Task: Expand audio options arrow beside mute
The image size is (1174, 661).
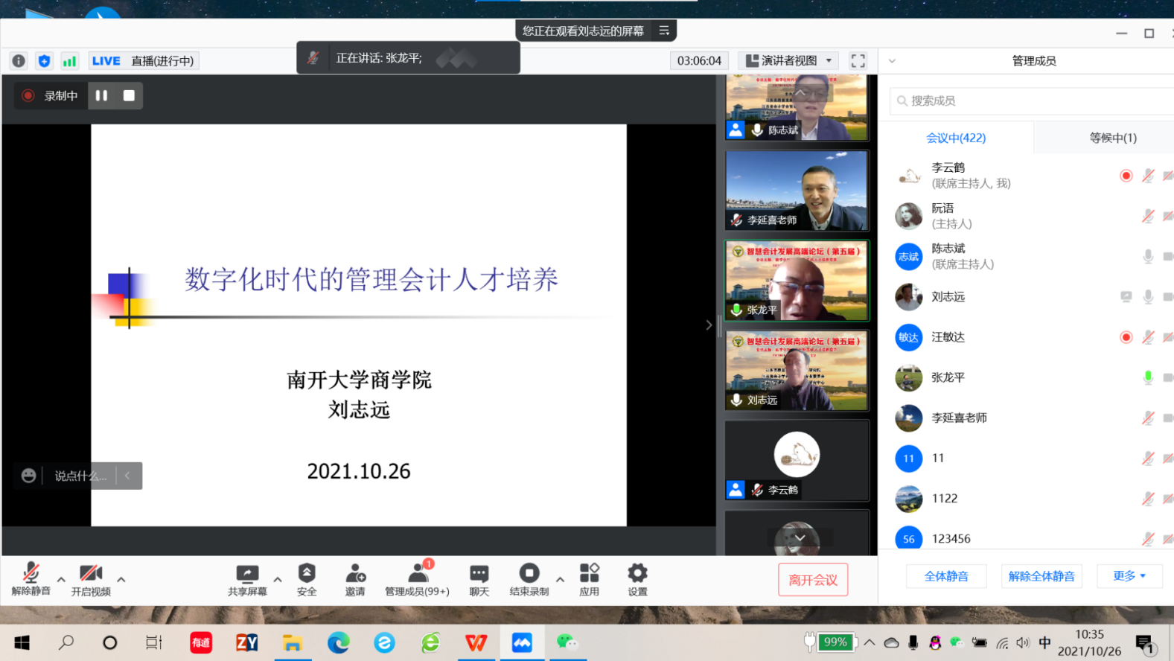Action: (61, 579)
